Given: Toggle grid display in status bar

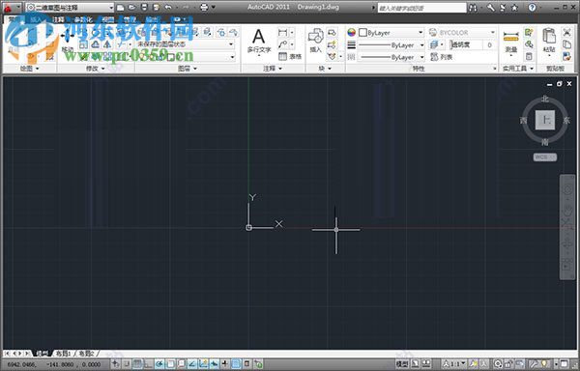Looking at the screenshot, I should (x=137, y=364).
